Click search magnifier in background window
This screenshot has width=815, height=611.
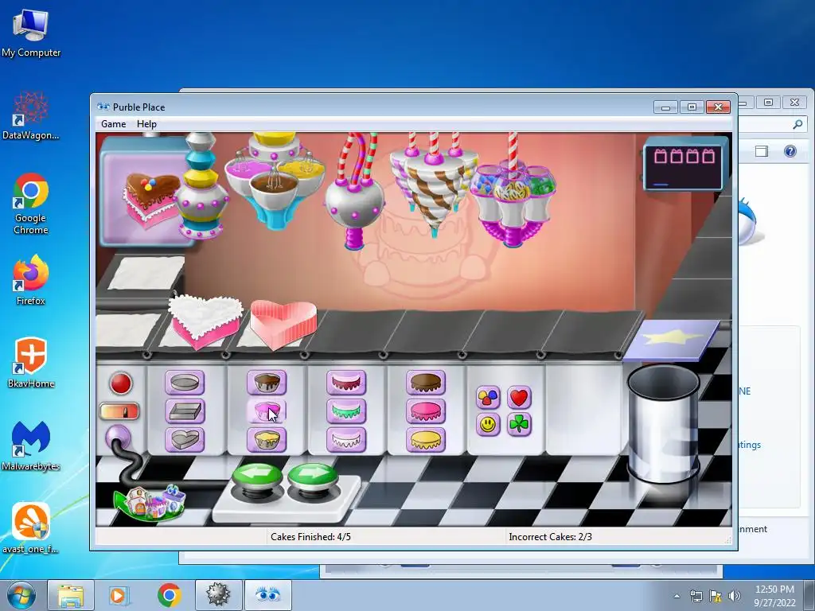(797, 124)
